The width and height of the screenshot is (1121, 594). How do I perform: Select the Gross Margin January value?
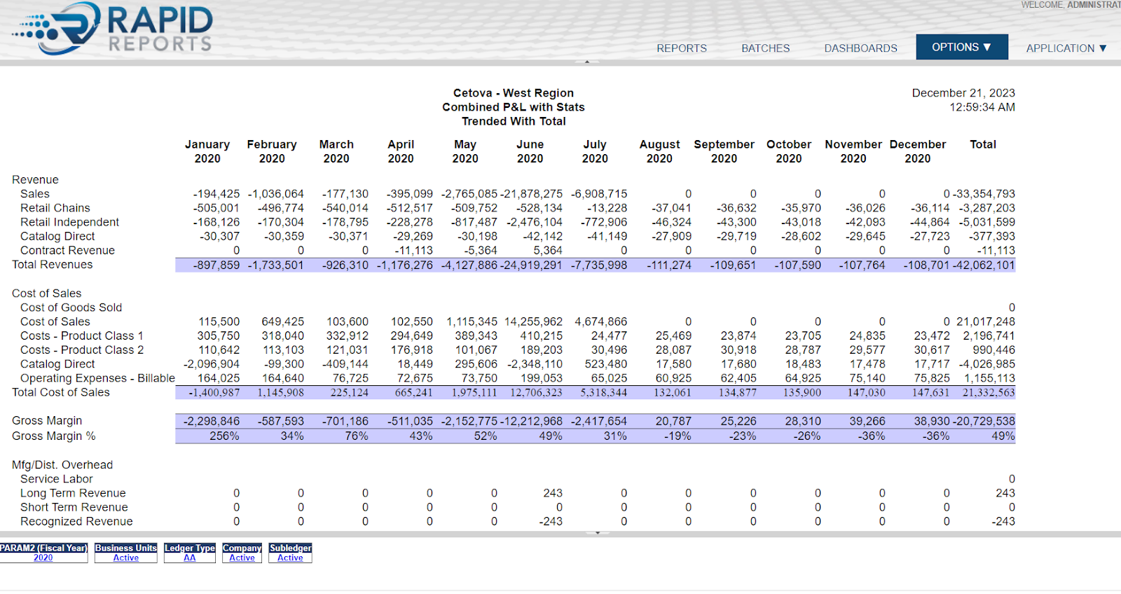tap(211, 421)
